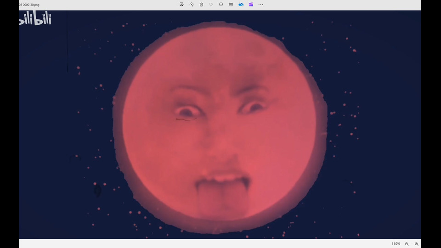Image resolution: width=441 pixels, height=248 pixels.
Task: Print the image
Action: [x=231, y=5]
